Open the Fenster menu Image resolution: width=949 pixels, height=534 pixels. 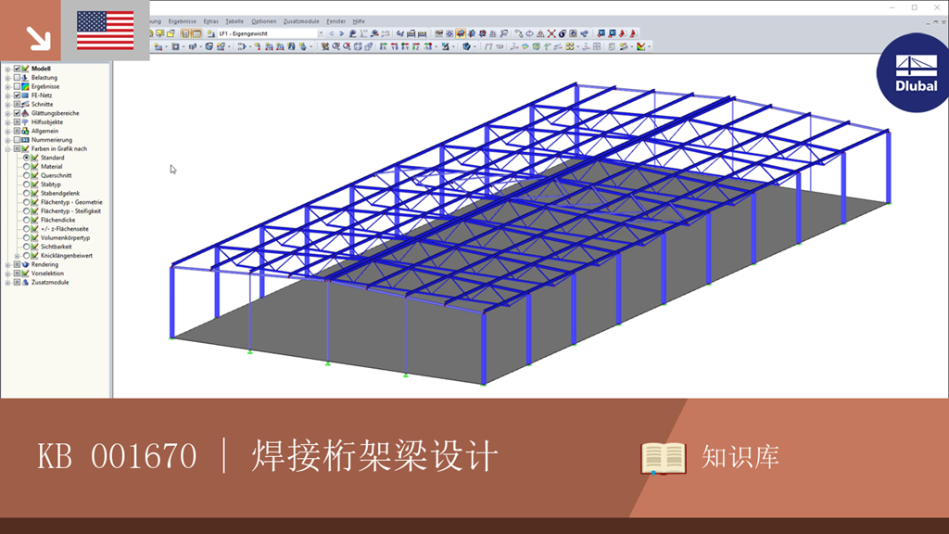(x=335, y=21)
